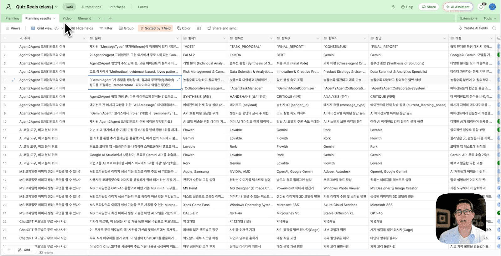501x256 pixels.
Task: Click the 항목3 field type icon
Action: [x=278, y=38]
